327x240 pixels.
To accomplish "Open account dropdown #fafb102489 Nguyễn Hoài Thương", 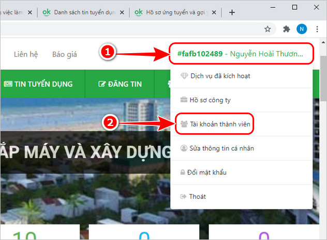I will (241, 54).
